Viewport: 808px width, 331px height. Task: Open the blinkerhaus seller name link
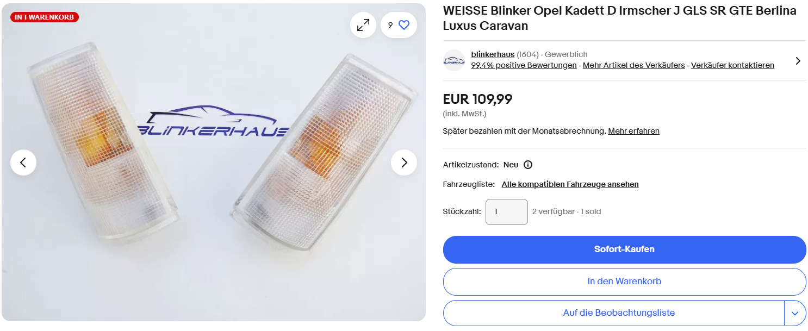coord(493,54)
